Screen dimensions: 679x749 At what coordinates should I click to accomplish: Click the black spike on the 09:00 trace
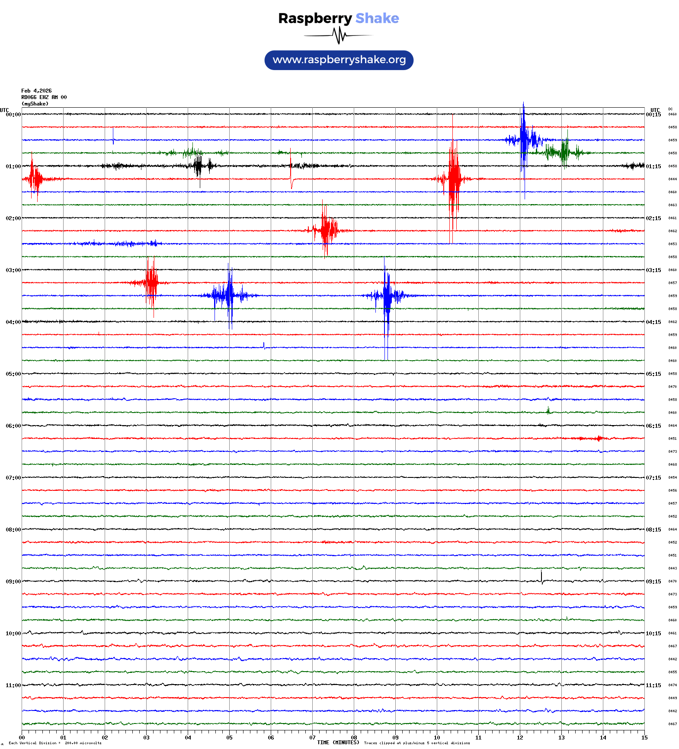coord(541,577)
